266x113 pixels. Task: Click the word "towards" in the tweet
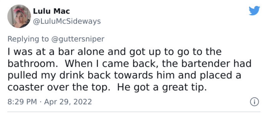[x=133, y=75]
